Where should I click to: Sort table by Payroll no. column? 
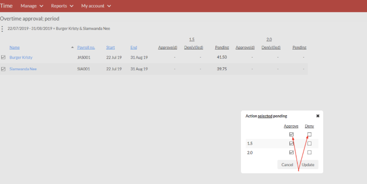tap(86, 47)
